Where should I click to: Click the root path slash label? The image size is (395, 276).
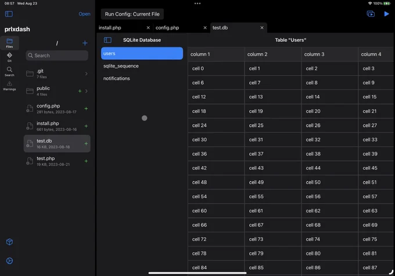(57, 43)
